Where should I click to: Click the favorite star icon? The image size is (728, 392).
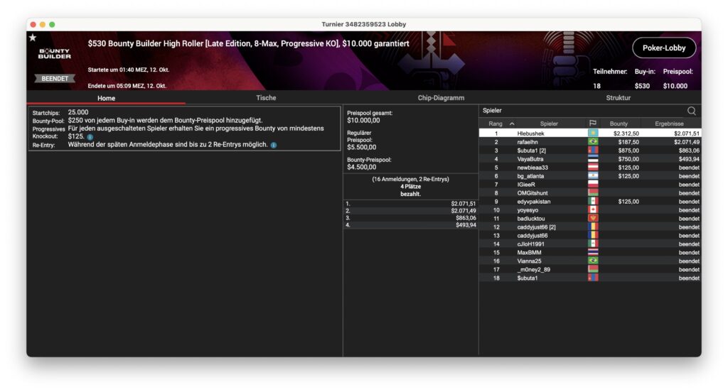click(33, 38)
